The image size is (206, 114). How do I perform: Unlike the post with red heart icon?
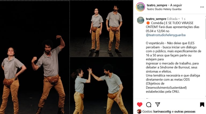click(x=139, y=105)
